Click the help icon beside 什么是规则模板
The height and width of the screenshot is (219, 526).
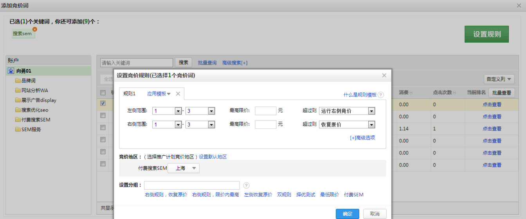(x=381, y=95)
